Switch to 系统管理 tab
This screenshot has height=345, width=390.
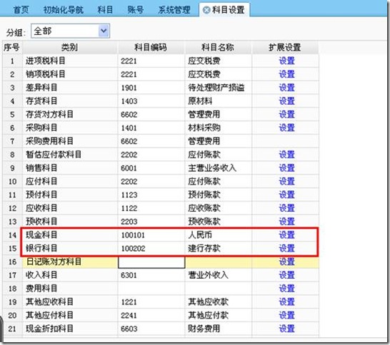coord(174,10)
